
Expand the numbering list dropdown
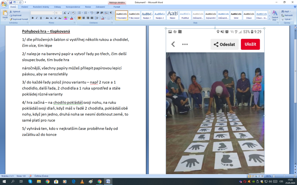click(88, 13)
